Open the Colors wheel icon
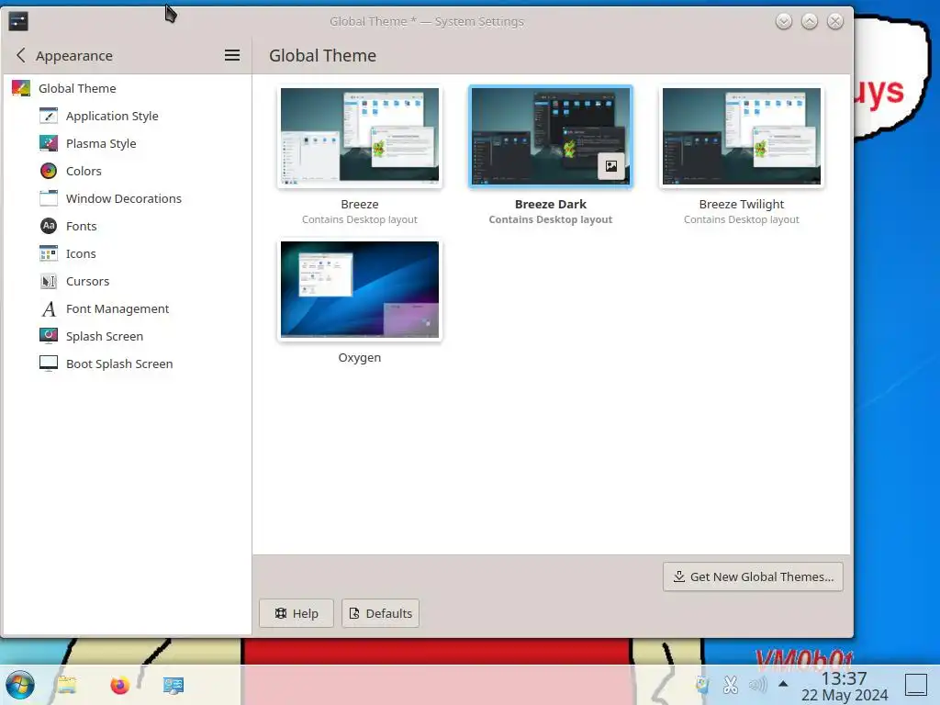 pos(49,171)
